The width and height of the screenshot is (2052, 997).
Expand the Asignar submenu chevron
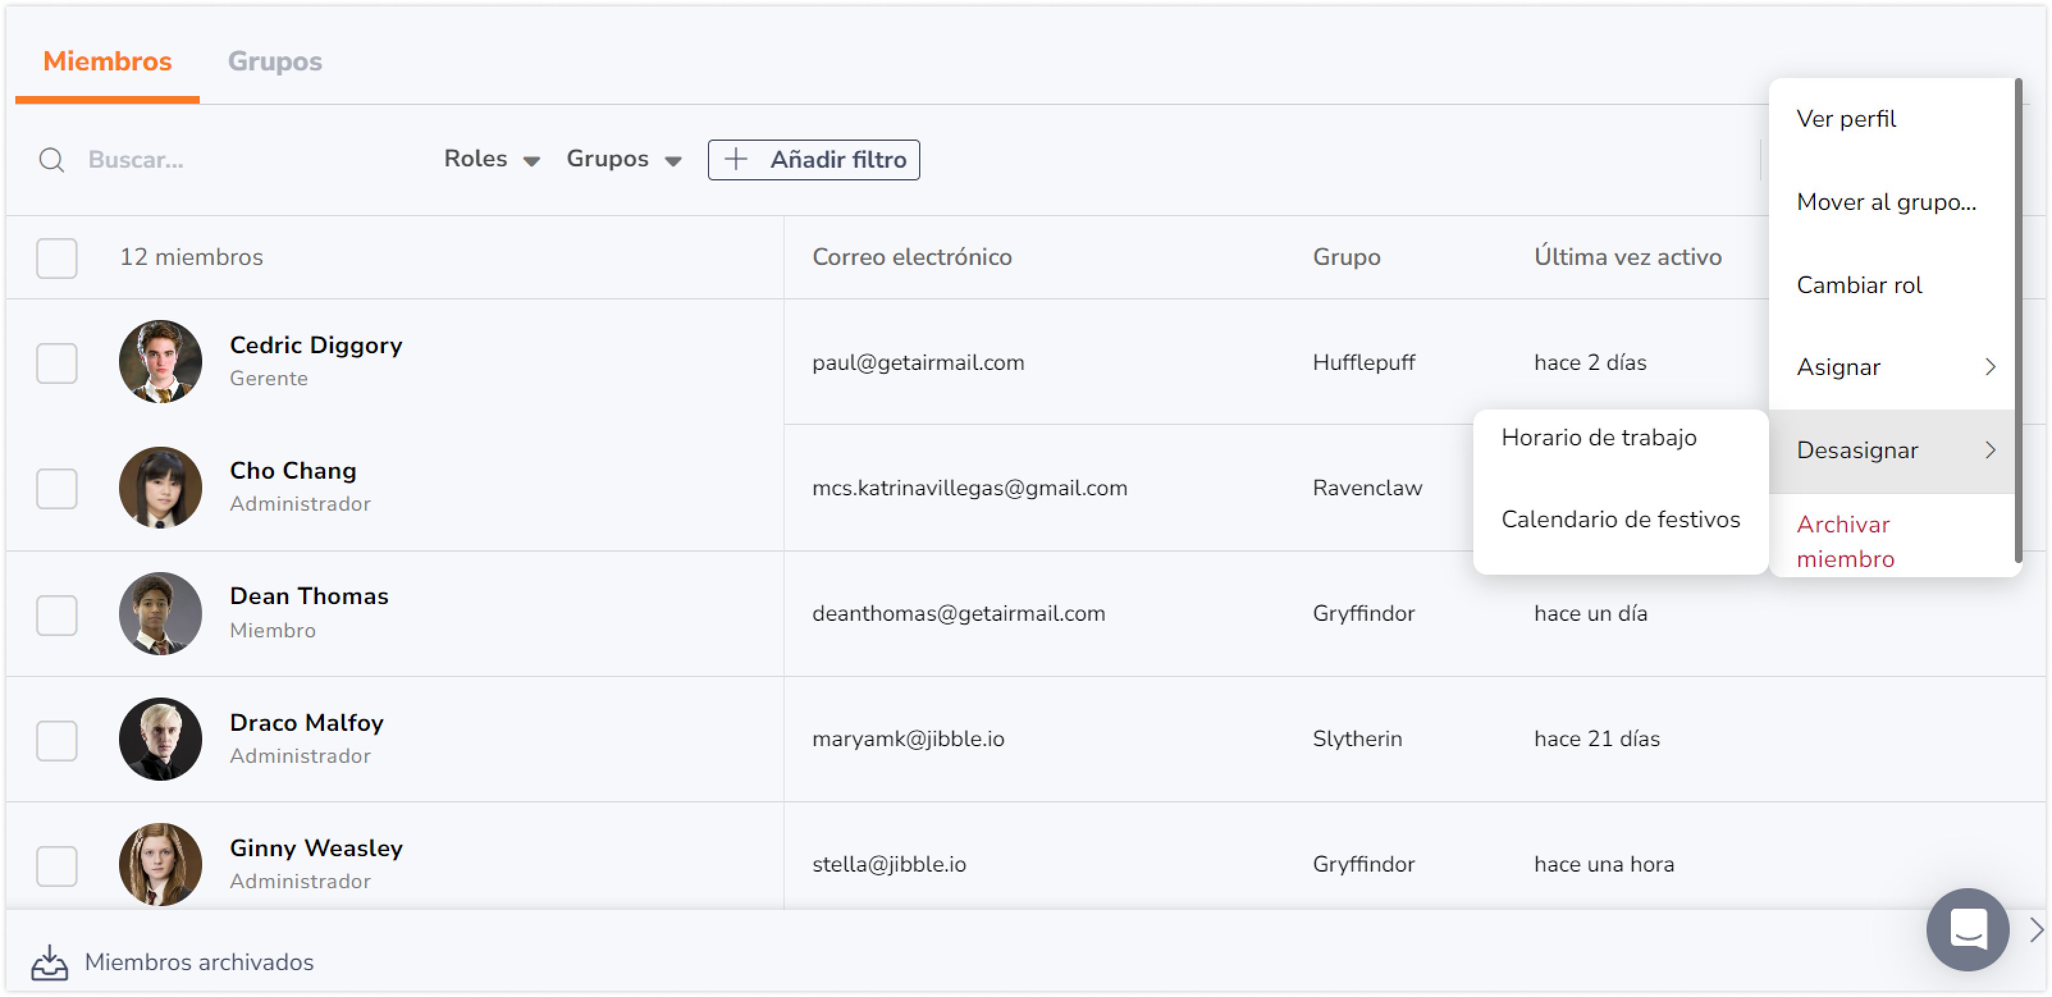coord(1989,367)
